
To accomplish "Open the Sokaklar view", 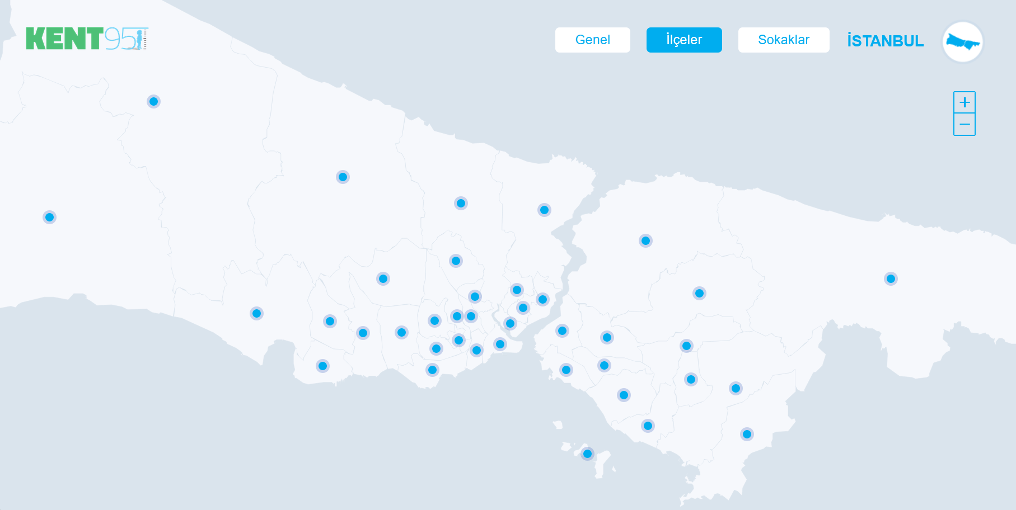I will (784, 40).
